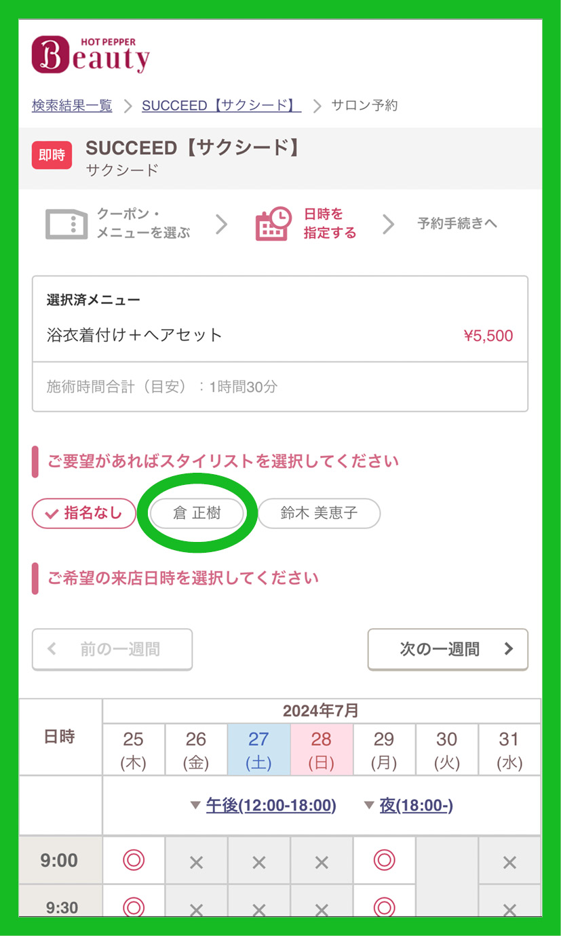Click the Saturday 27 date column header
Viewport: 561px width, 936px height.
[x=258, y=749]
